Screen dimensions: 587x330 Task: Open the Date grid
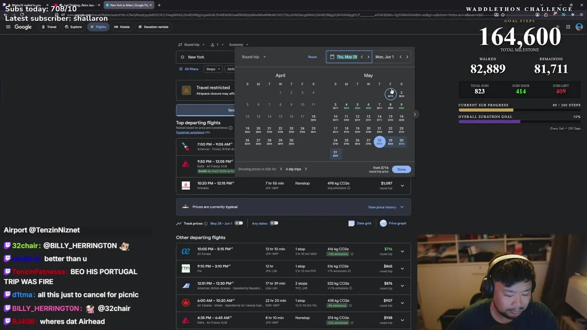(360, 223)
